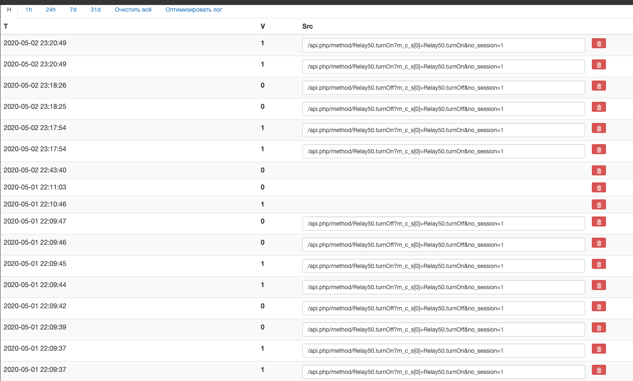Screen dimensions: 633x381
Task: Delete the 2020-05-01 22:09:47 log entry
Action: 598,222
